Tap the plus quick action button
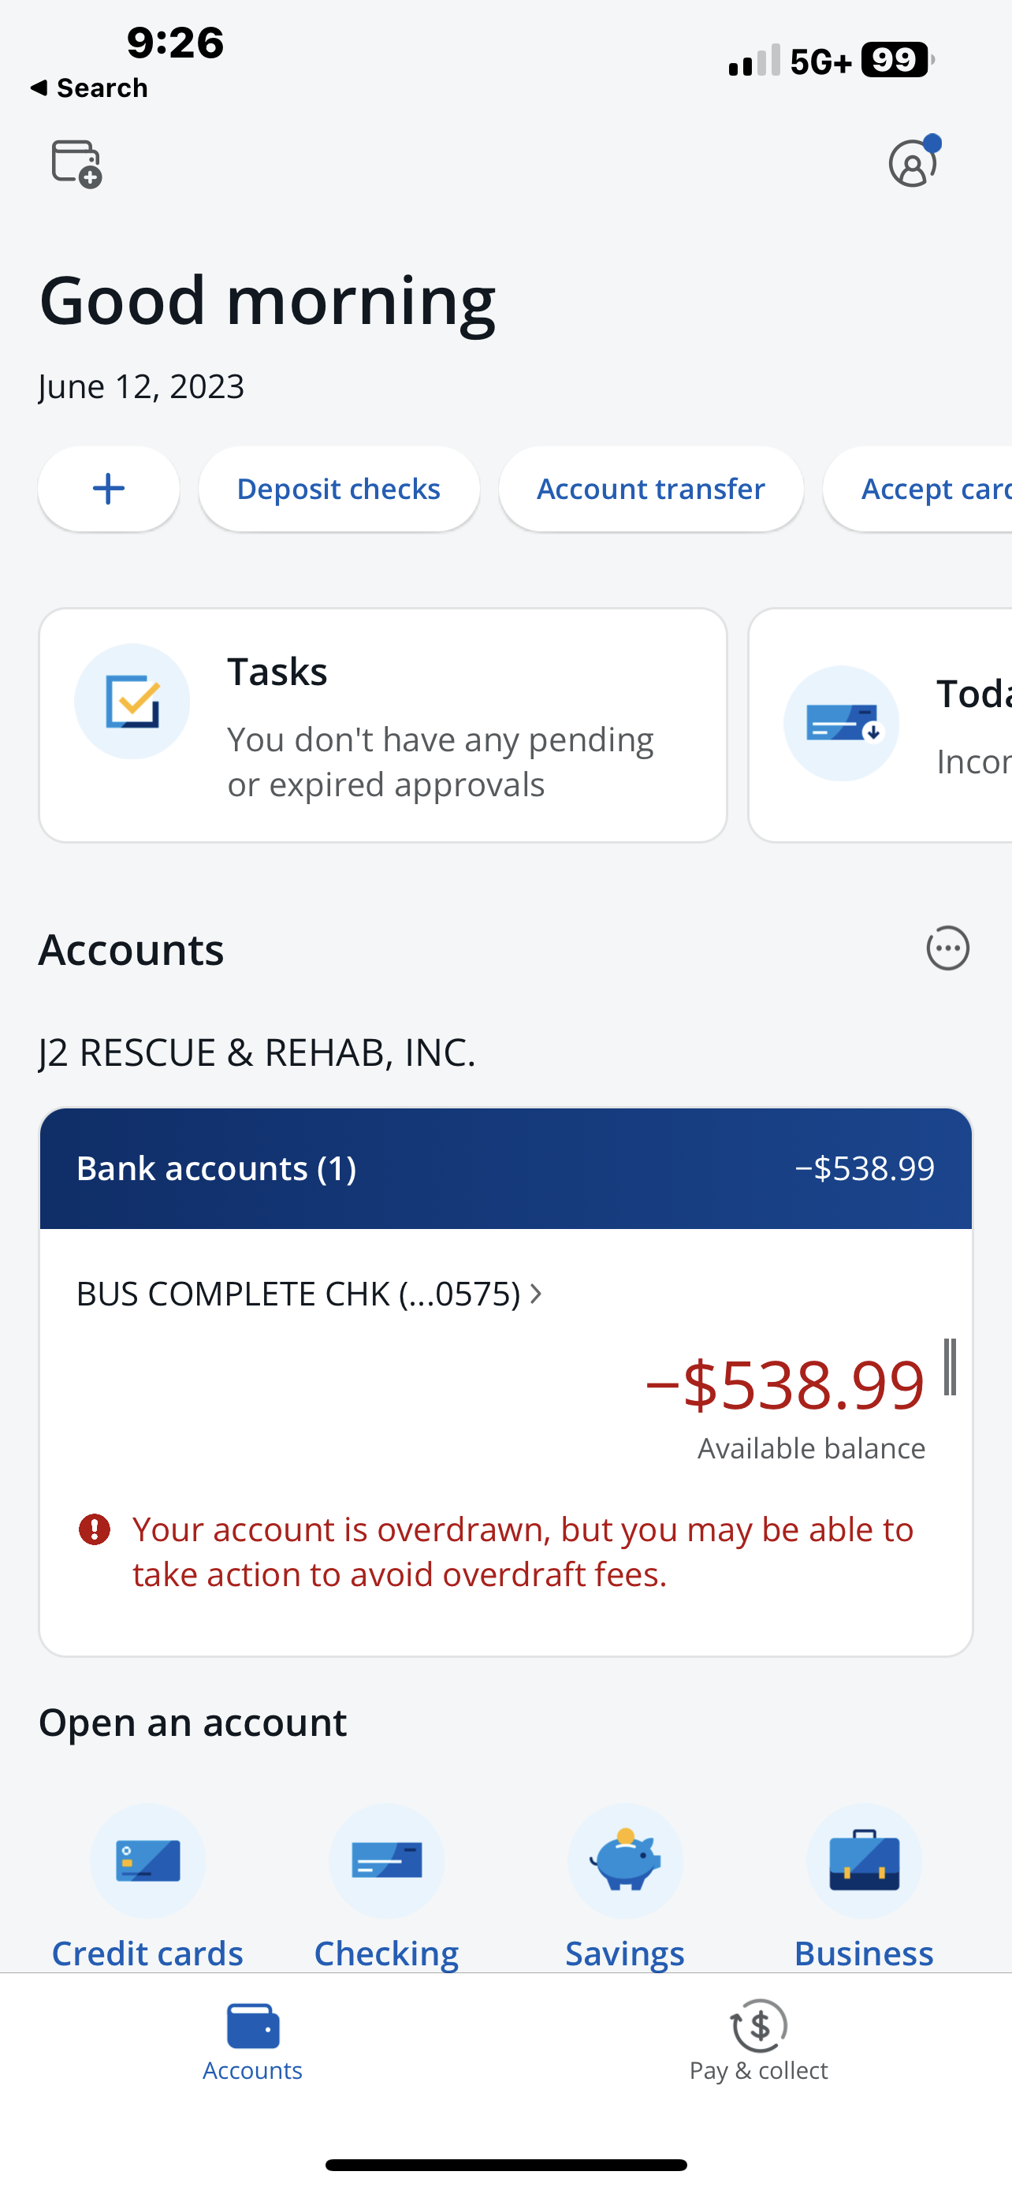The width and height of the screenshot is (1012, 2190). coord(109,489)
